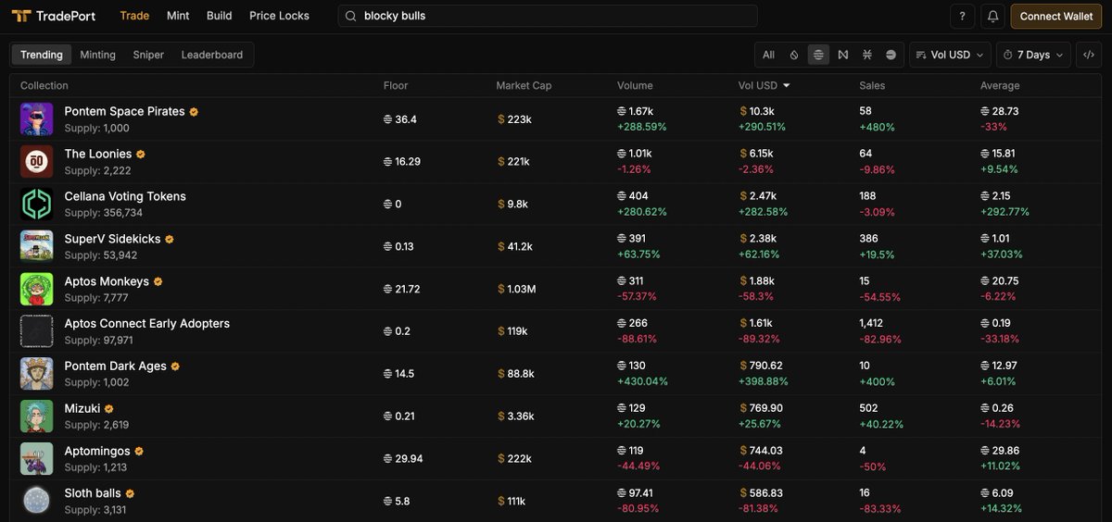This screenshot has width=1112, height=522.
Task: Click the Pontem Dark Ages avatar
Action: click(x=36, y=374)
